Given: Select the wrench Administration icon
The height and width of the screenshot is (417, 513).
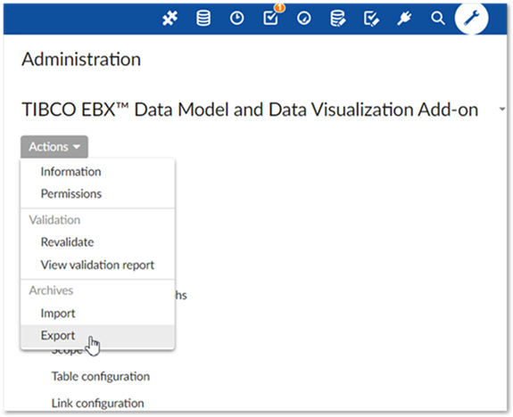Looking at the screenshot, I should pyautogui.click(x=471, y=18).
